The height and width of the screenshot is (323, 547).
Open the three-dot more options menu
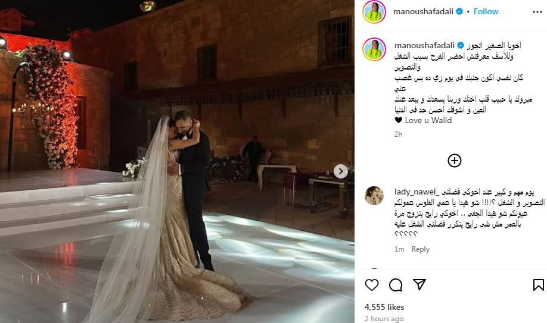point(537,12)
